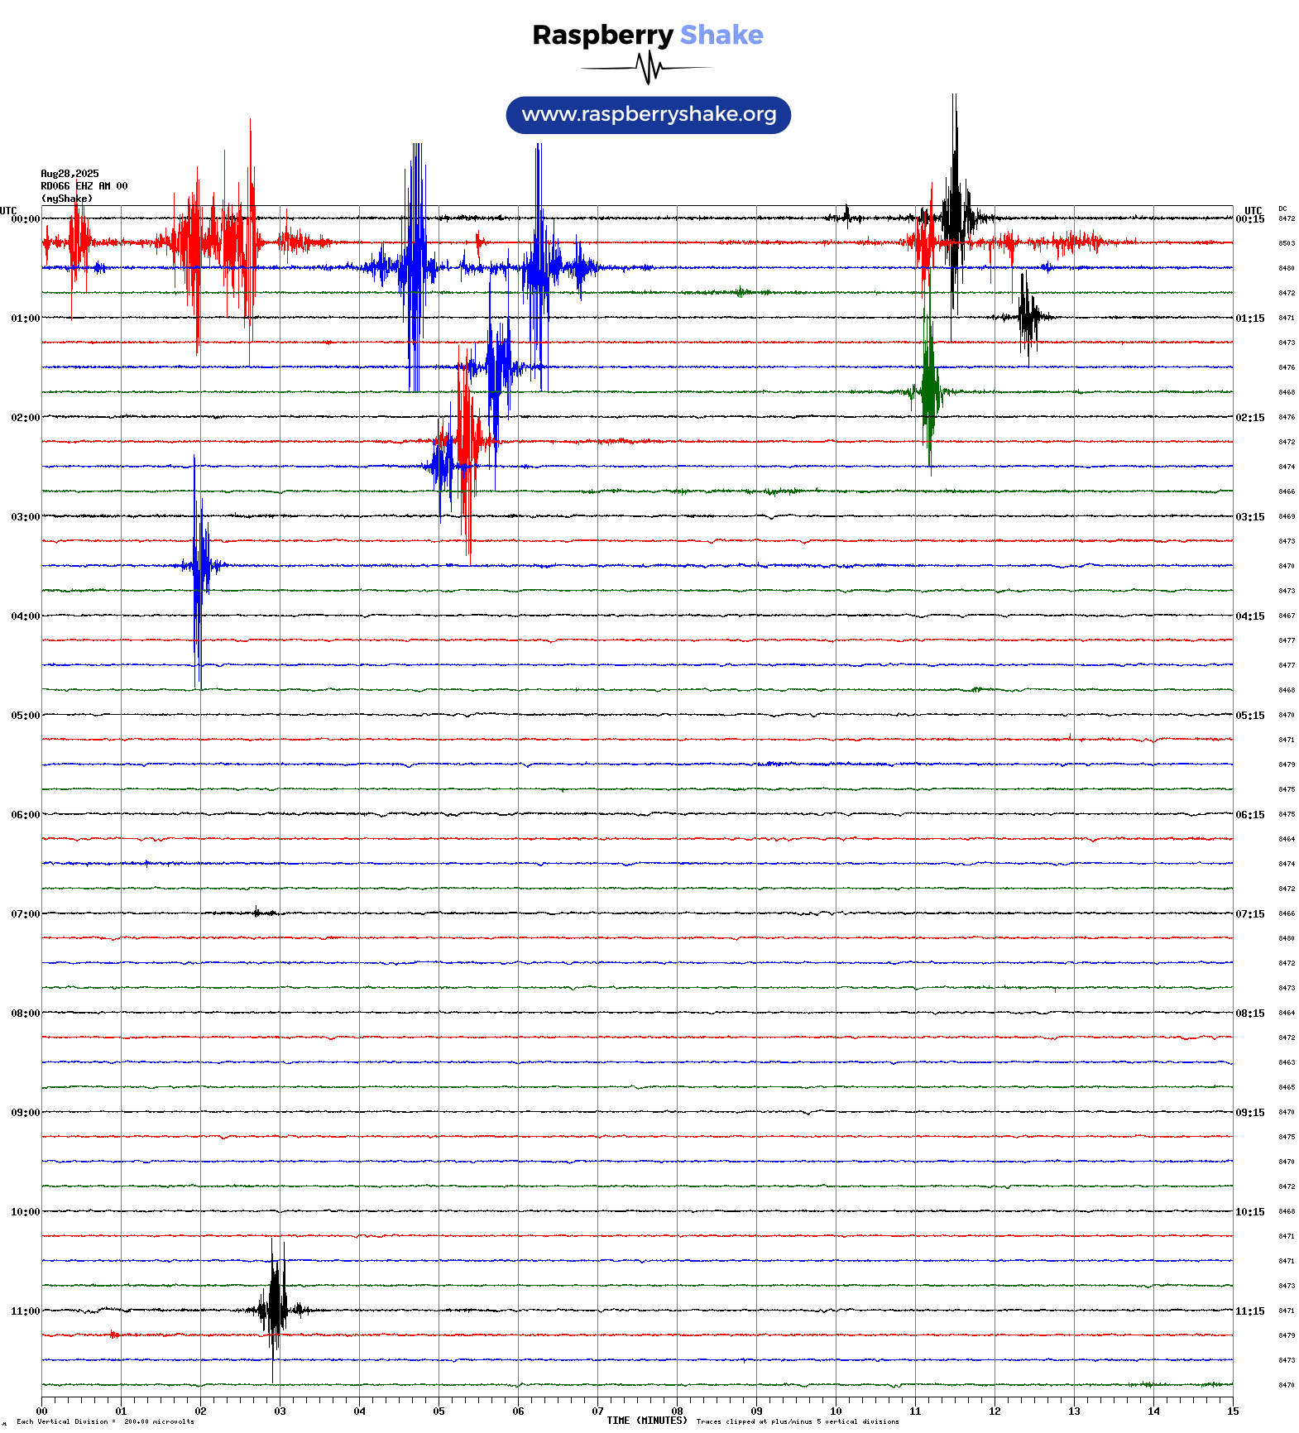Click the seismic wave icon under the logo
Image resolution: width=1299 pixels, height=1433 pixels.
click(647, 68)
